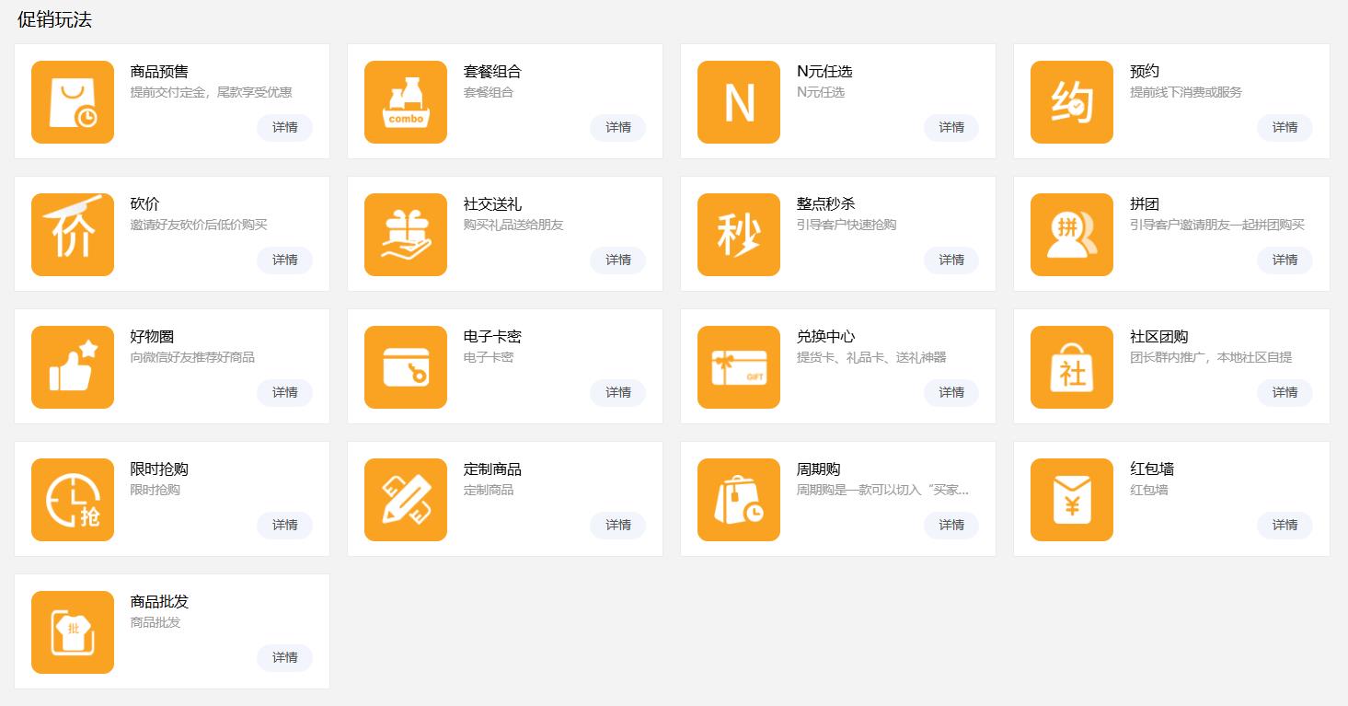Select the 套餐组合 combo icon

tap(406, 102)
